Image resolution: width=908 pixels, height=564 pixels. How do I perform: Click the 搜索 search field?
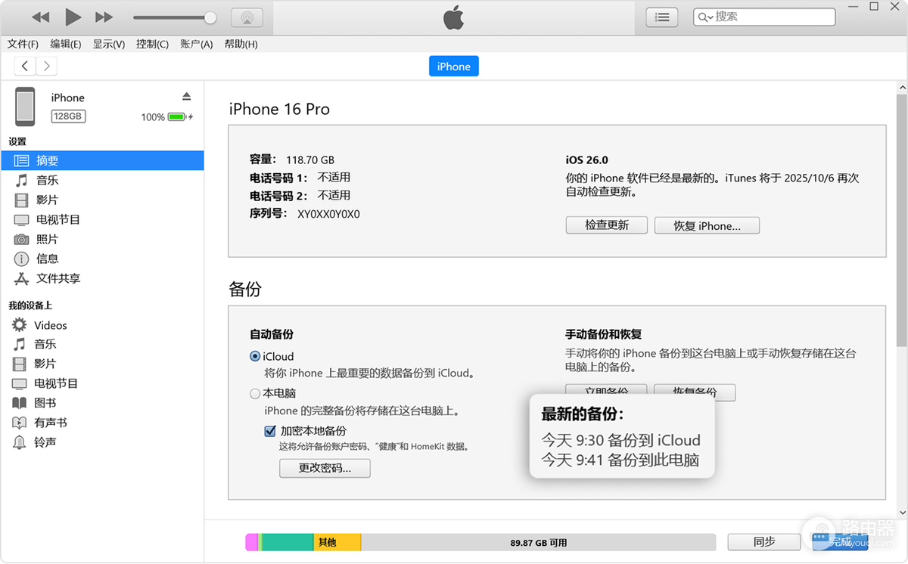coord(764,17)
